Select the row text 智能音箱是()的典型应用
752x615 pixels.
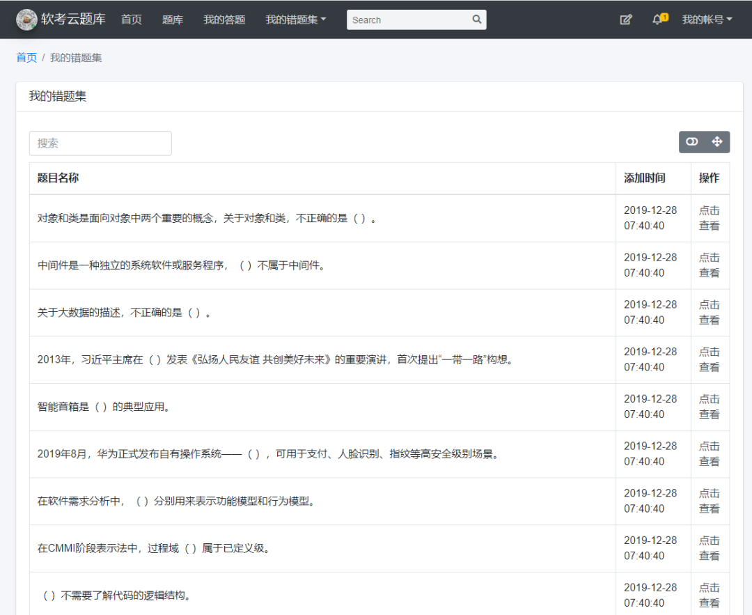pos(104,407)
